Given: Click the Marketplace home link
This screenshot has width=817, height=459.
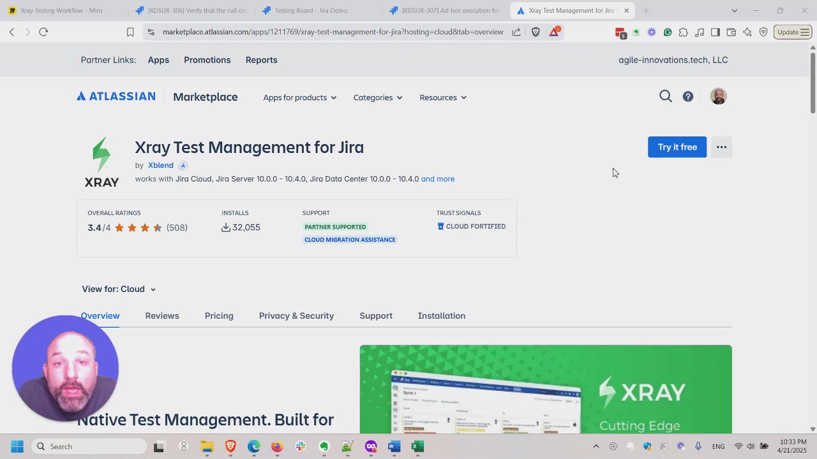Looking at the screenshot, I should pos(206,97).
